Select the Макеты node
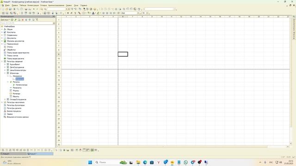Image resolution: width=296 pixels, height=166 pixels. point(16,96)
